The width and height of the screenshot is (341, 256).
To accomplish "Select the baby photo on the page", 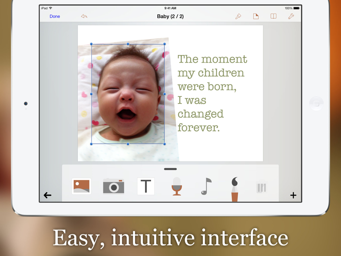I will tap(128, 100).
